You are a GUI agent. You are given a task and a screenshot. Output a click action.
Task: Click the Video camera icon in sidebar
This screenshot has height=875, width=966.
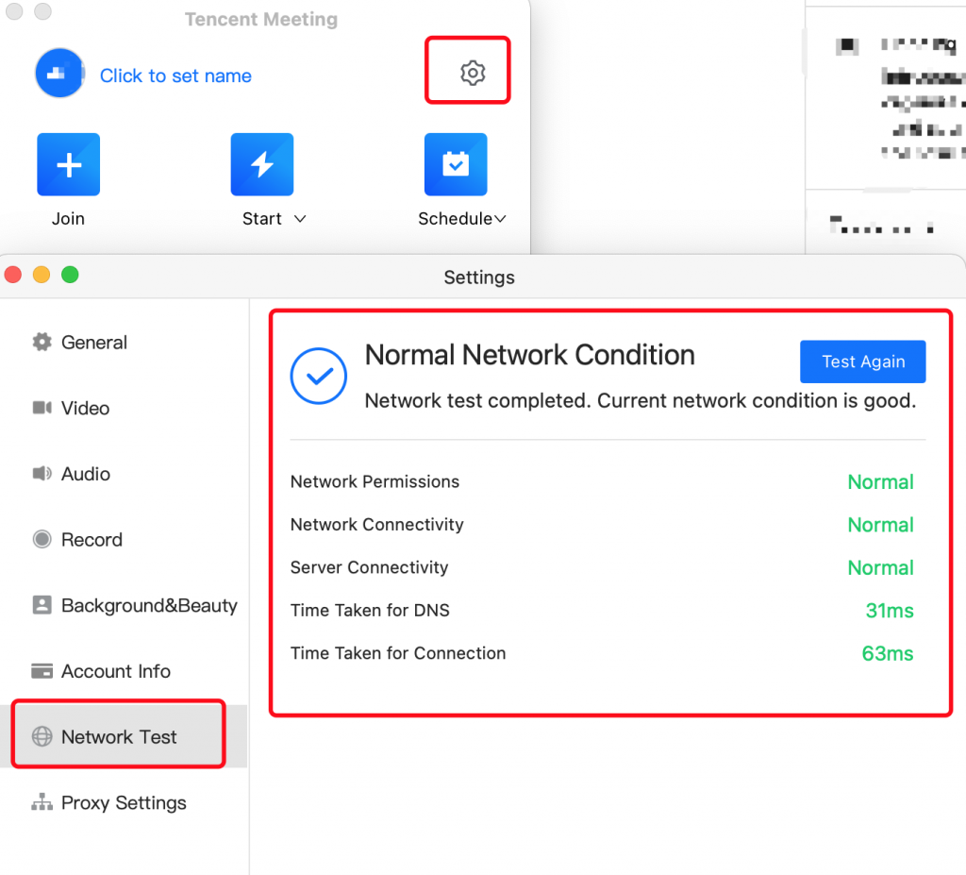[42, 408]
